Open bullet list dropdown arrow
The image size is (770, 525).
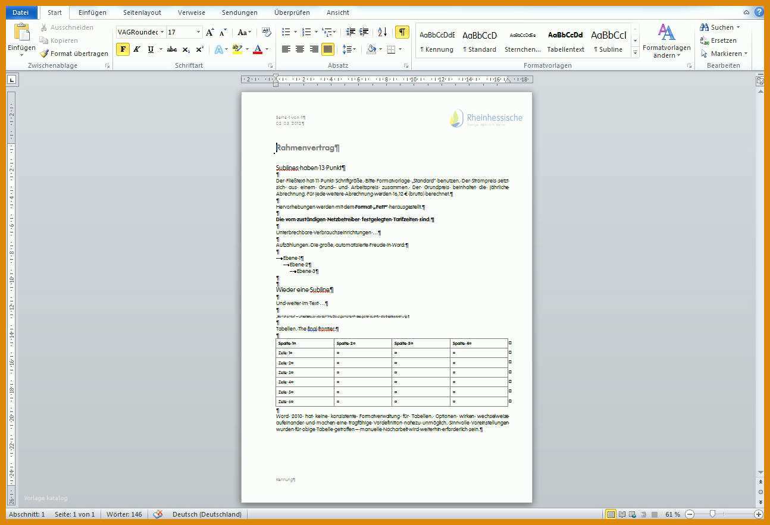[x=295, y=32]
